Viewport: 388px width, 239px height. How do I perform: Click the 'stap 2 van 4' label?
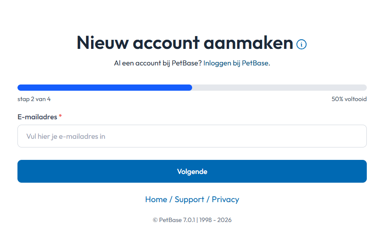pyautogui.click(x=34, y=99)
